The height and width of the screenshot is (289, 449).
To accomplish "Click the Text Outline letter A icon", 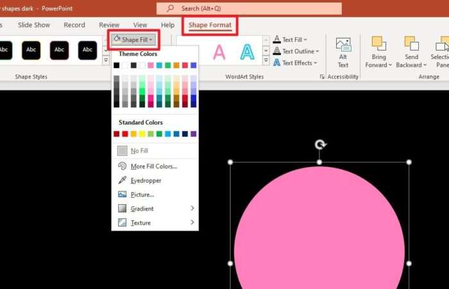I will pyautogui.click(x=276, y=51).
